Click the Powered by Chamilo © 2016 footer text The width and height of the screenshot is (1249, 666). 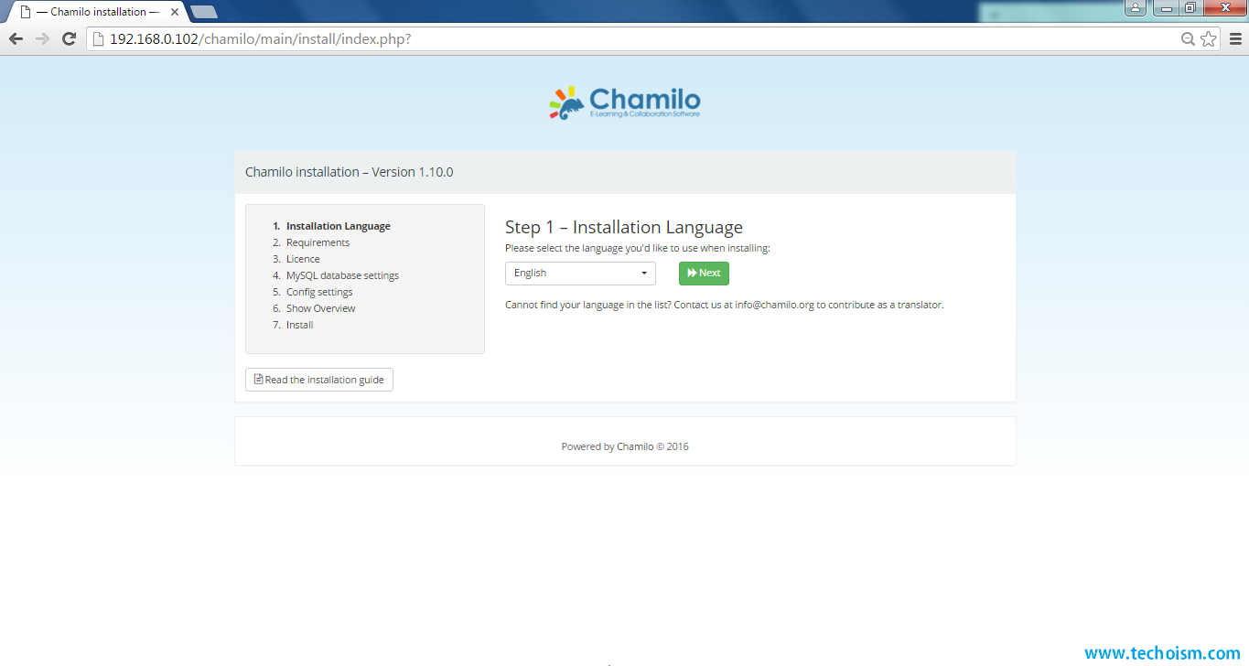(625, 446)
